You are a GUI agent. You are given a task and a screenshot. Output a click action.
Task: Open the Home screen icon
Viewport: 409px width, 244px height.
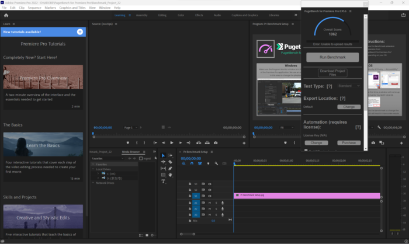click(6, 15)
